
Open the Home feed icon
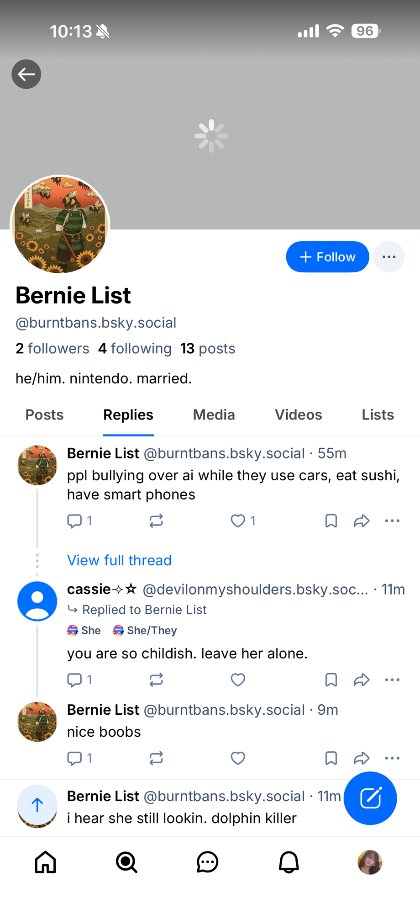[46, 862]
